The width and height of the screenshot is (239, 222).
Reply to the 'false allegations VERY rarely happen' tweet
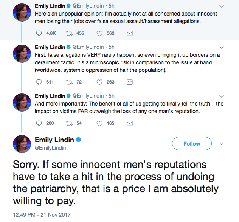tap(39, 82)
